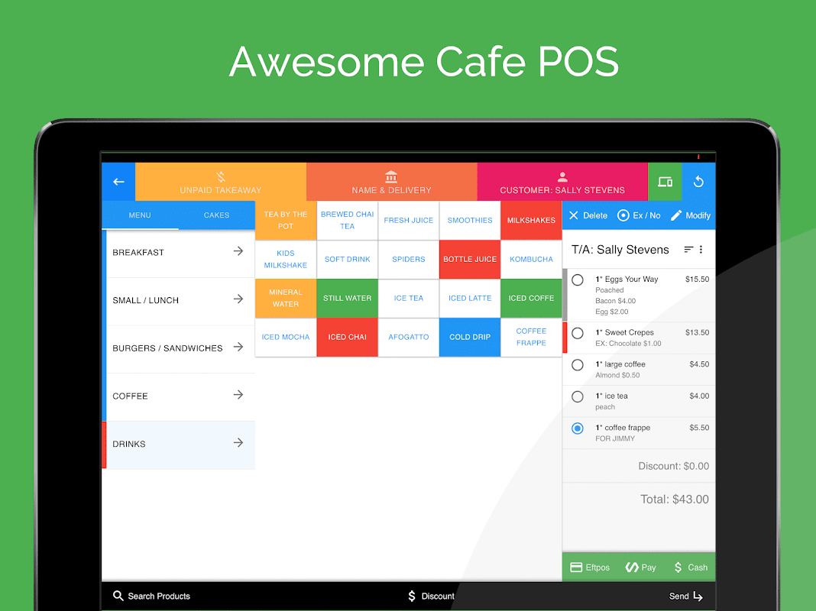The width and height of the screenshot is (816, 611).
Task: Add Soft Drink to order
Action: pyautogui.click(x=347, y=259)
